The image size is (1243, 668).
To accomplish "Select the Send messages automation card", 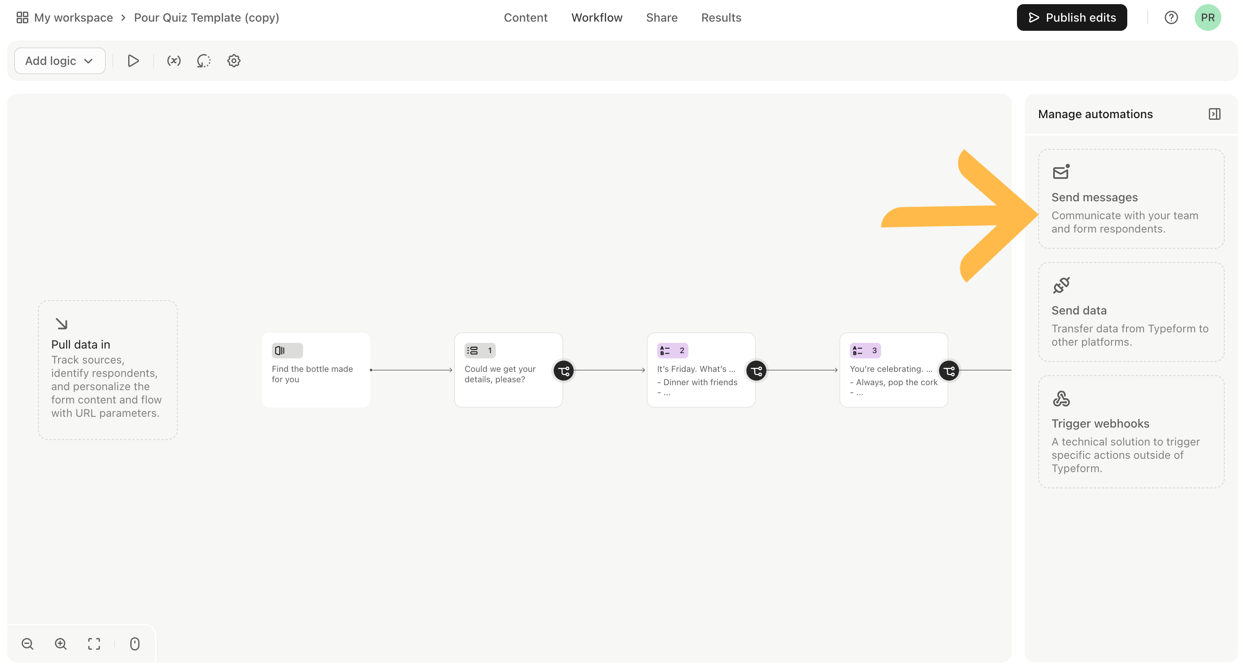I will click(x=1131, y=199).
